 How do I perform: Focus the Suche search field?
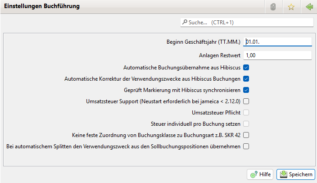(248, 22)
